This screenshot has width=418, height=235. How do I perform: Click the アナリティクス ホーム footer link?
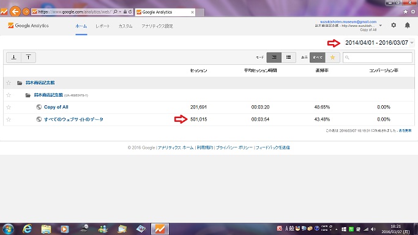tap(176, 147)
